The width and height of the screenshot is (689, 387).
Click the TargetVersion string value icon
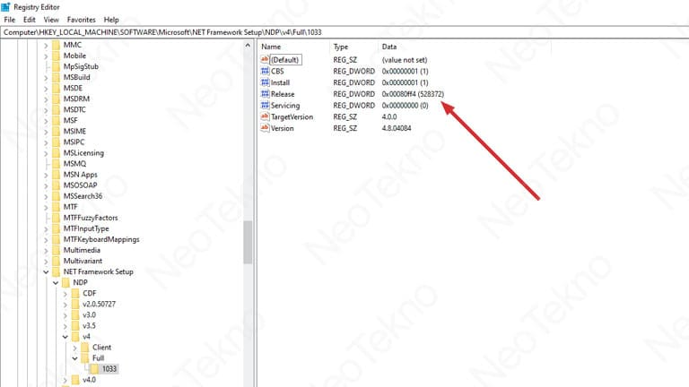coord(265,117)
